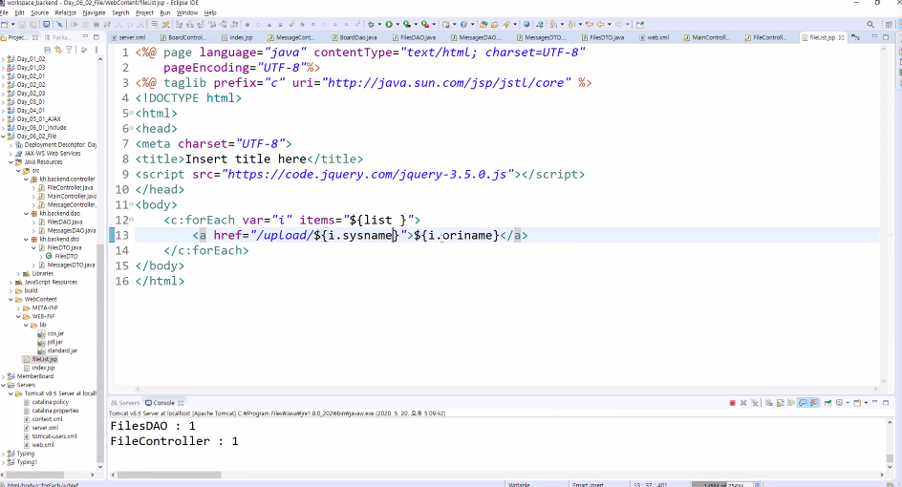The height and width of the screenshot is (487, 902).
Task: Open the Run configurations dropdown arrow
Action: pos(397,24)
